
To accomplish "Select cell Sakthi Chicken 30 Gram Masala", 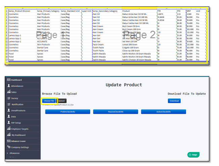I will (139, 60).
